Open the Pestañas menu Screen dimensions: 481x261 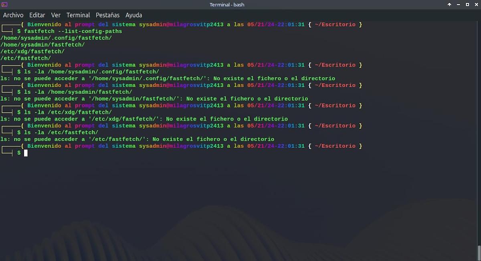point(107,15)
